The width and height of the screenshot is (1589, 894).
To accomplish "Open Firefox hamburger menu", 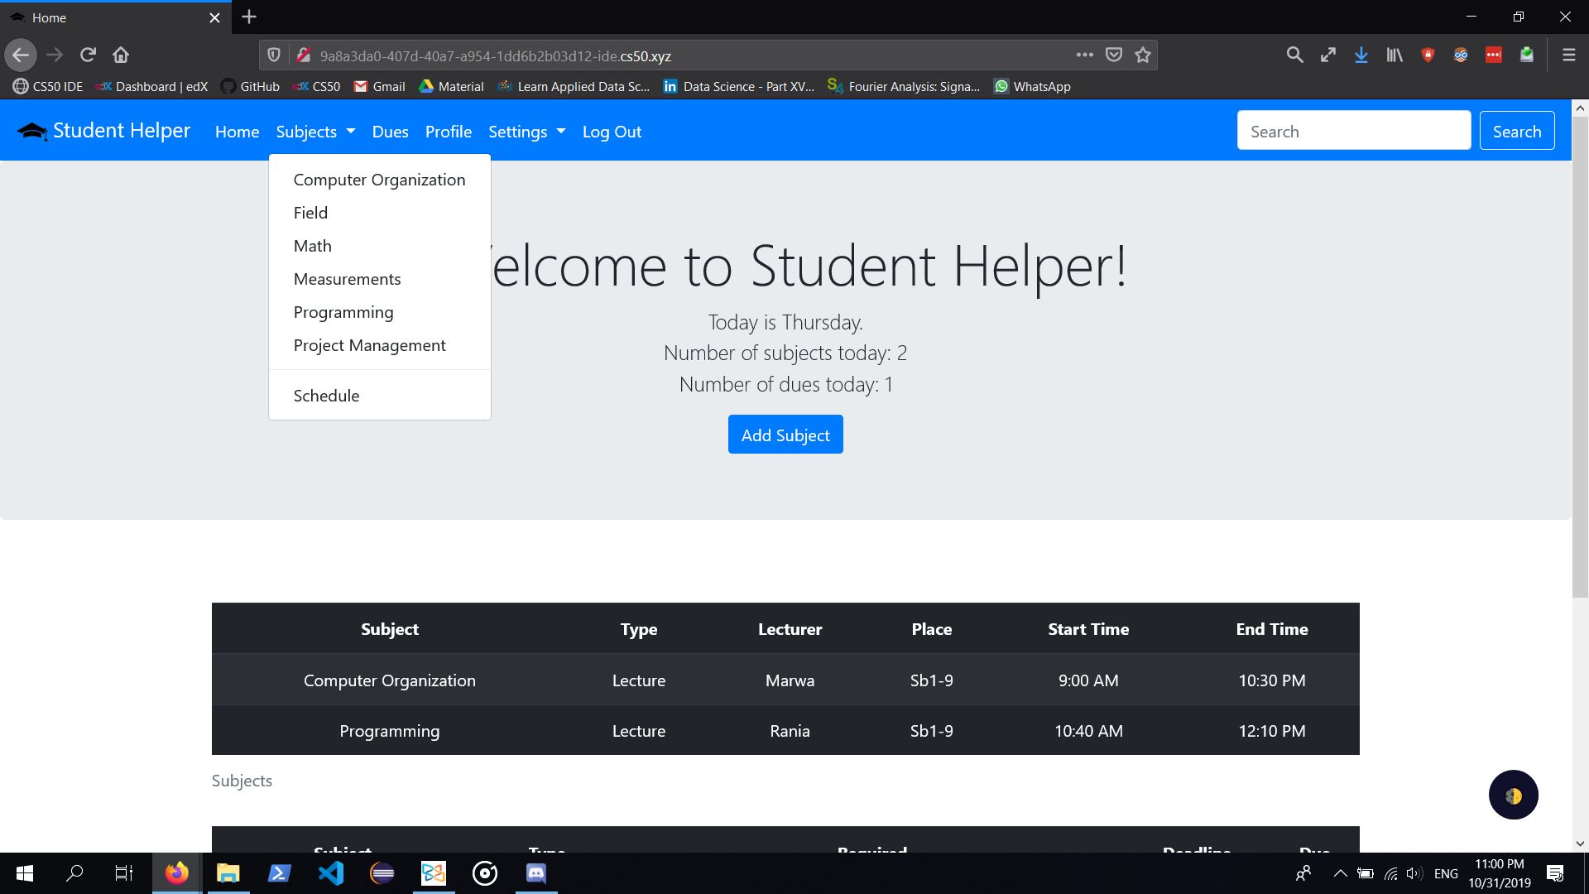I will coord(1568,55).
